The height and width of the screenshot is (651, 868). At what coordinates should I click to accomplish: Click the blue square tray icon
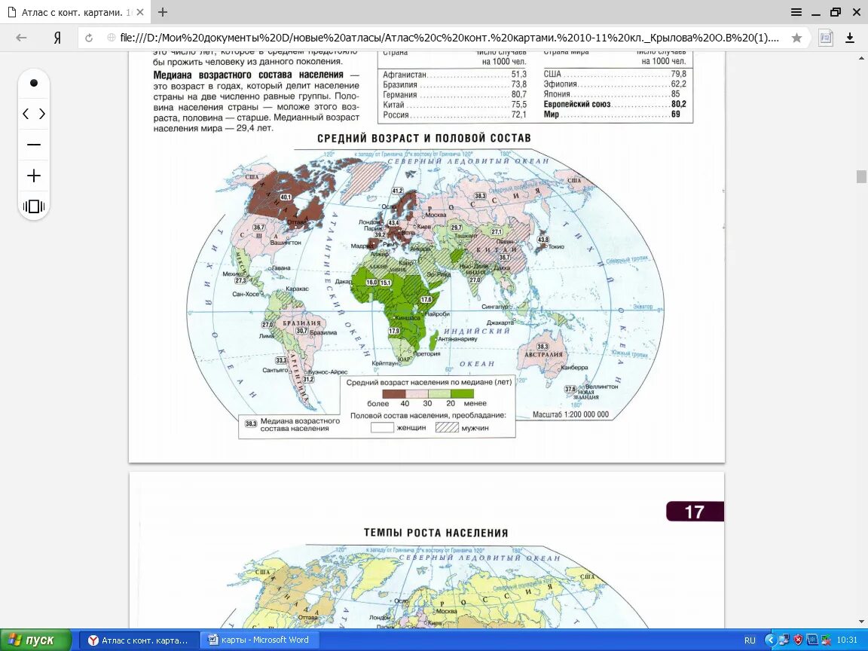click(811, 640)
